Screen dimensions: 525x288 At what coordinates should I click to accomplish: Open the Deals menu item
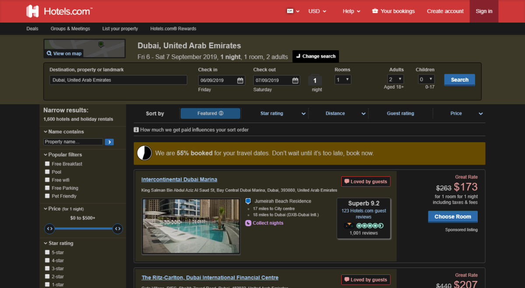coord(32,29)
